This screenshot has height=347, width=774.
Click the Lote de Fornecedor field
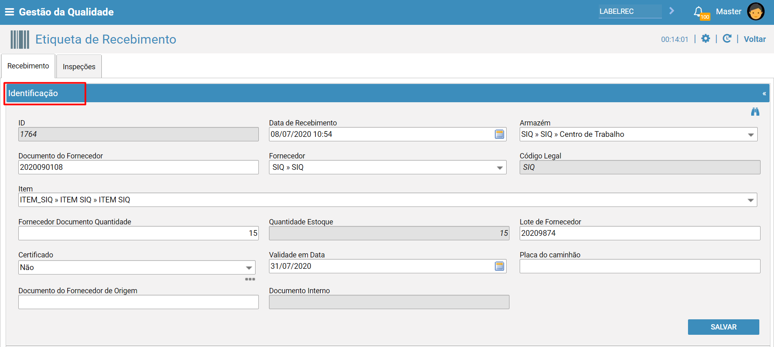tap(640, 233)
